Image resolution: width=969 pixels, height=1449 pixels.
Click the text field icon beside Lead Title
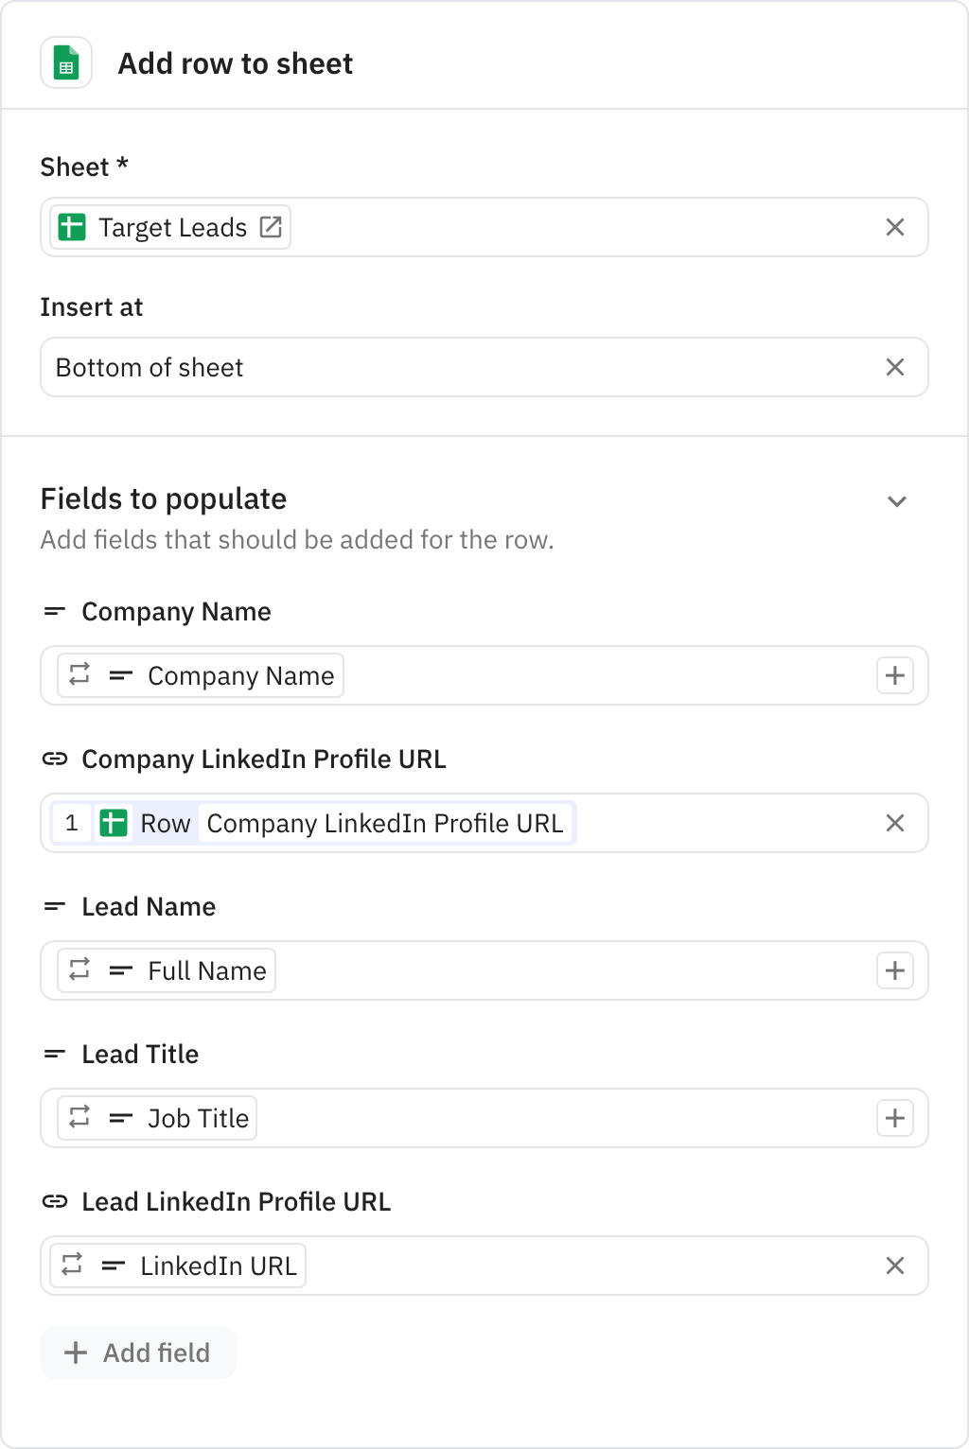point(54,1054)
